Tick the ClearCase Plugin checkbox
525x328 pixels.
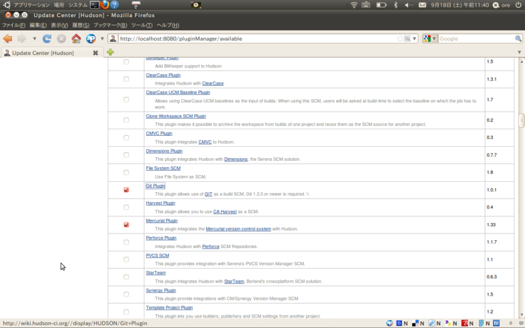pyautogui.click(x=126, y=79)
